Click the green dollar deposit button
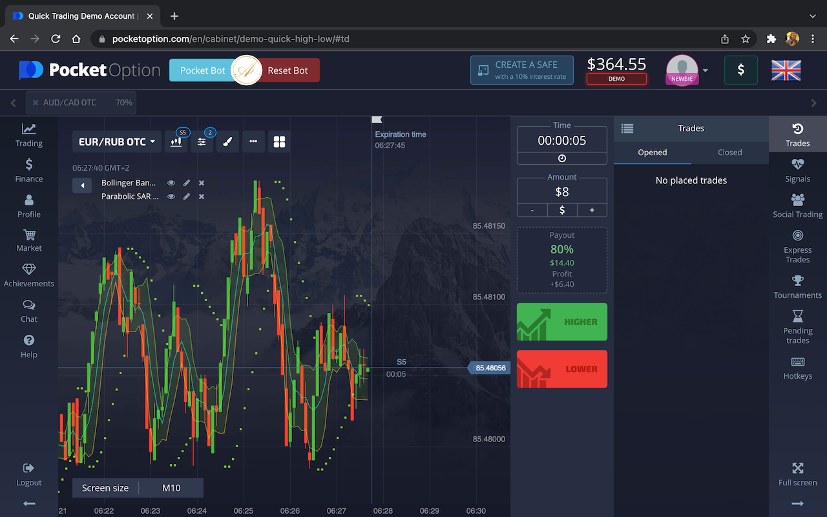The image size is (827, 517). coord(741,70)
